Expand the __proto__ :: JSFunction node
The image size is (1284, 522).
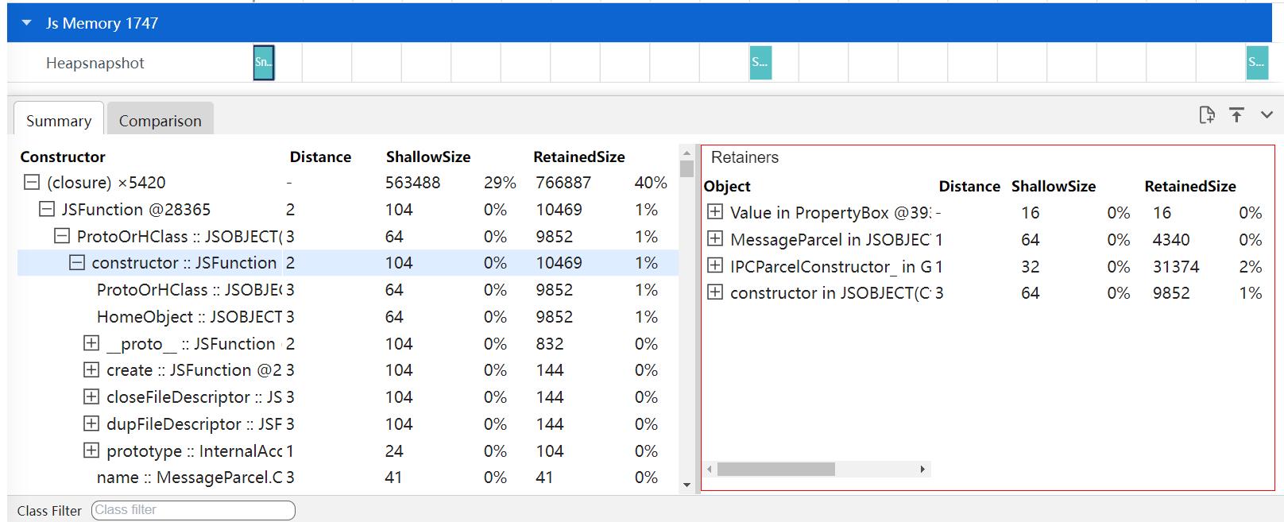91,343
